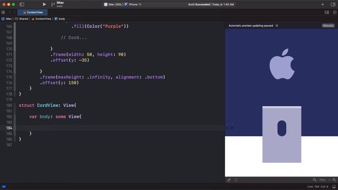This screenshot has height=190, width=338.
Task: Open ContentView file breadcrumb
Action: 41,19
